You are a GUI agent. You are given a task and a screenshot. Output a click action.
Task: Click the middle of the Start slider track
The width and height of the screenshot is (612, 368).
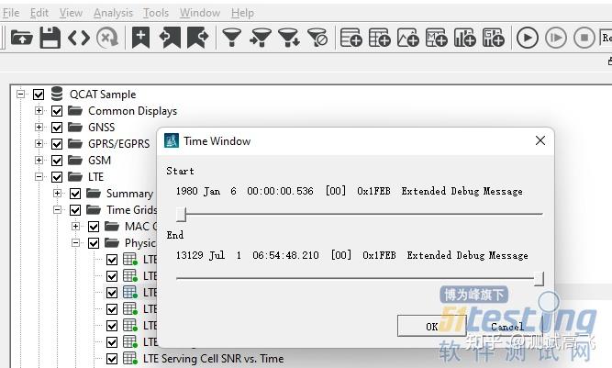[x=360, y=214]
